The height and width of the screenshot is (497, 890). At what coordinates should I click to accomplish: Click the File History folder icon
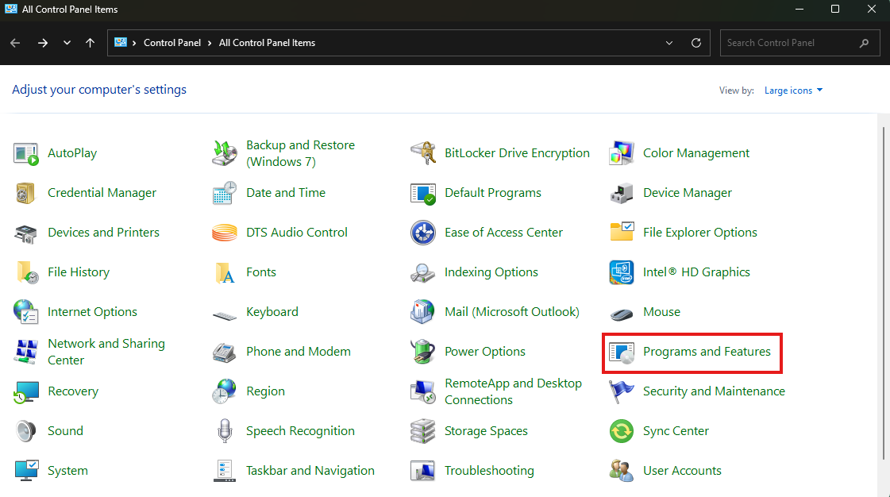tap(25, 272)
